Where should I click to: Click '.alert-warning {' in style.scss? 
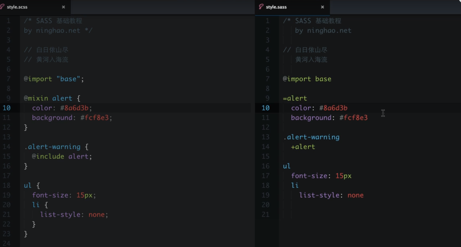click(56, 147)
